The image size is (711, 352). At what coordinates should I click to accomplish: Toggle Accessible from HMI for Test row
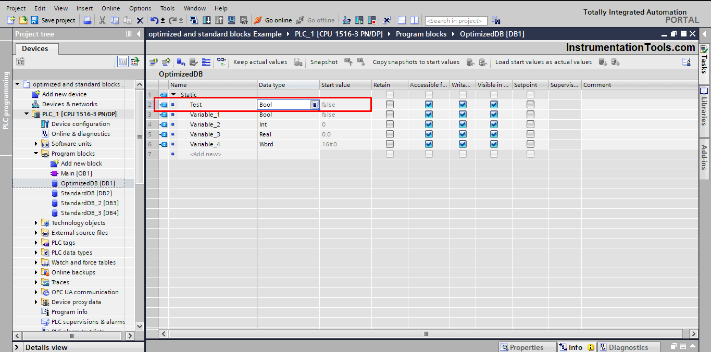point(429,105)
